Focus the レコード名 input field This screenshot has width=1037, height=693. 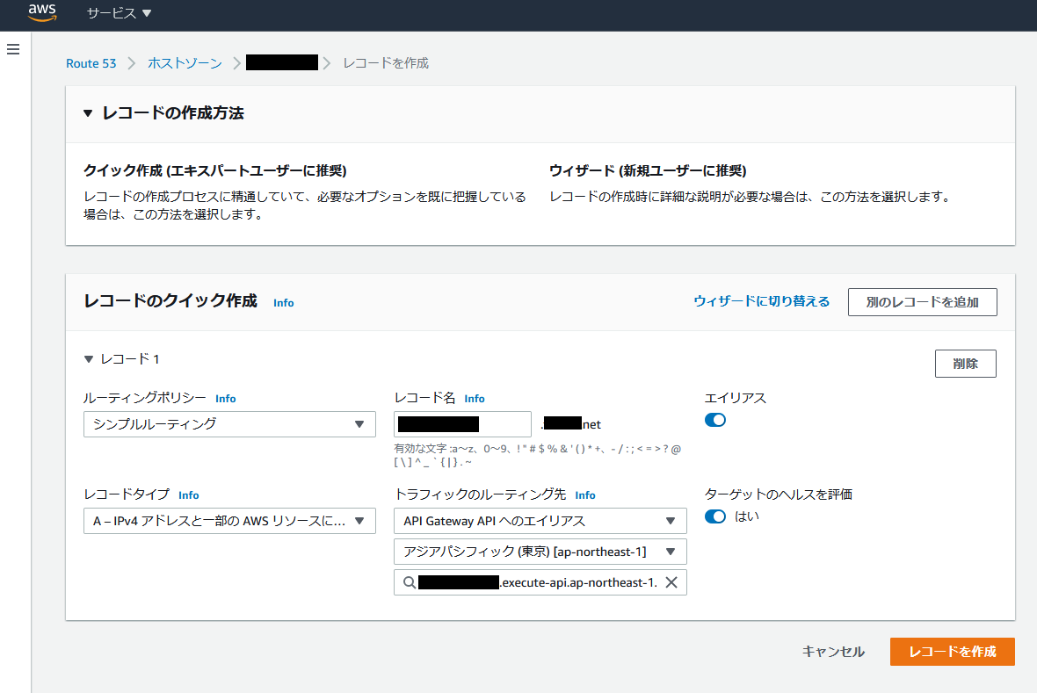462,424
